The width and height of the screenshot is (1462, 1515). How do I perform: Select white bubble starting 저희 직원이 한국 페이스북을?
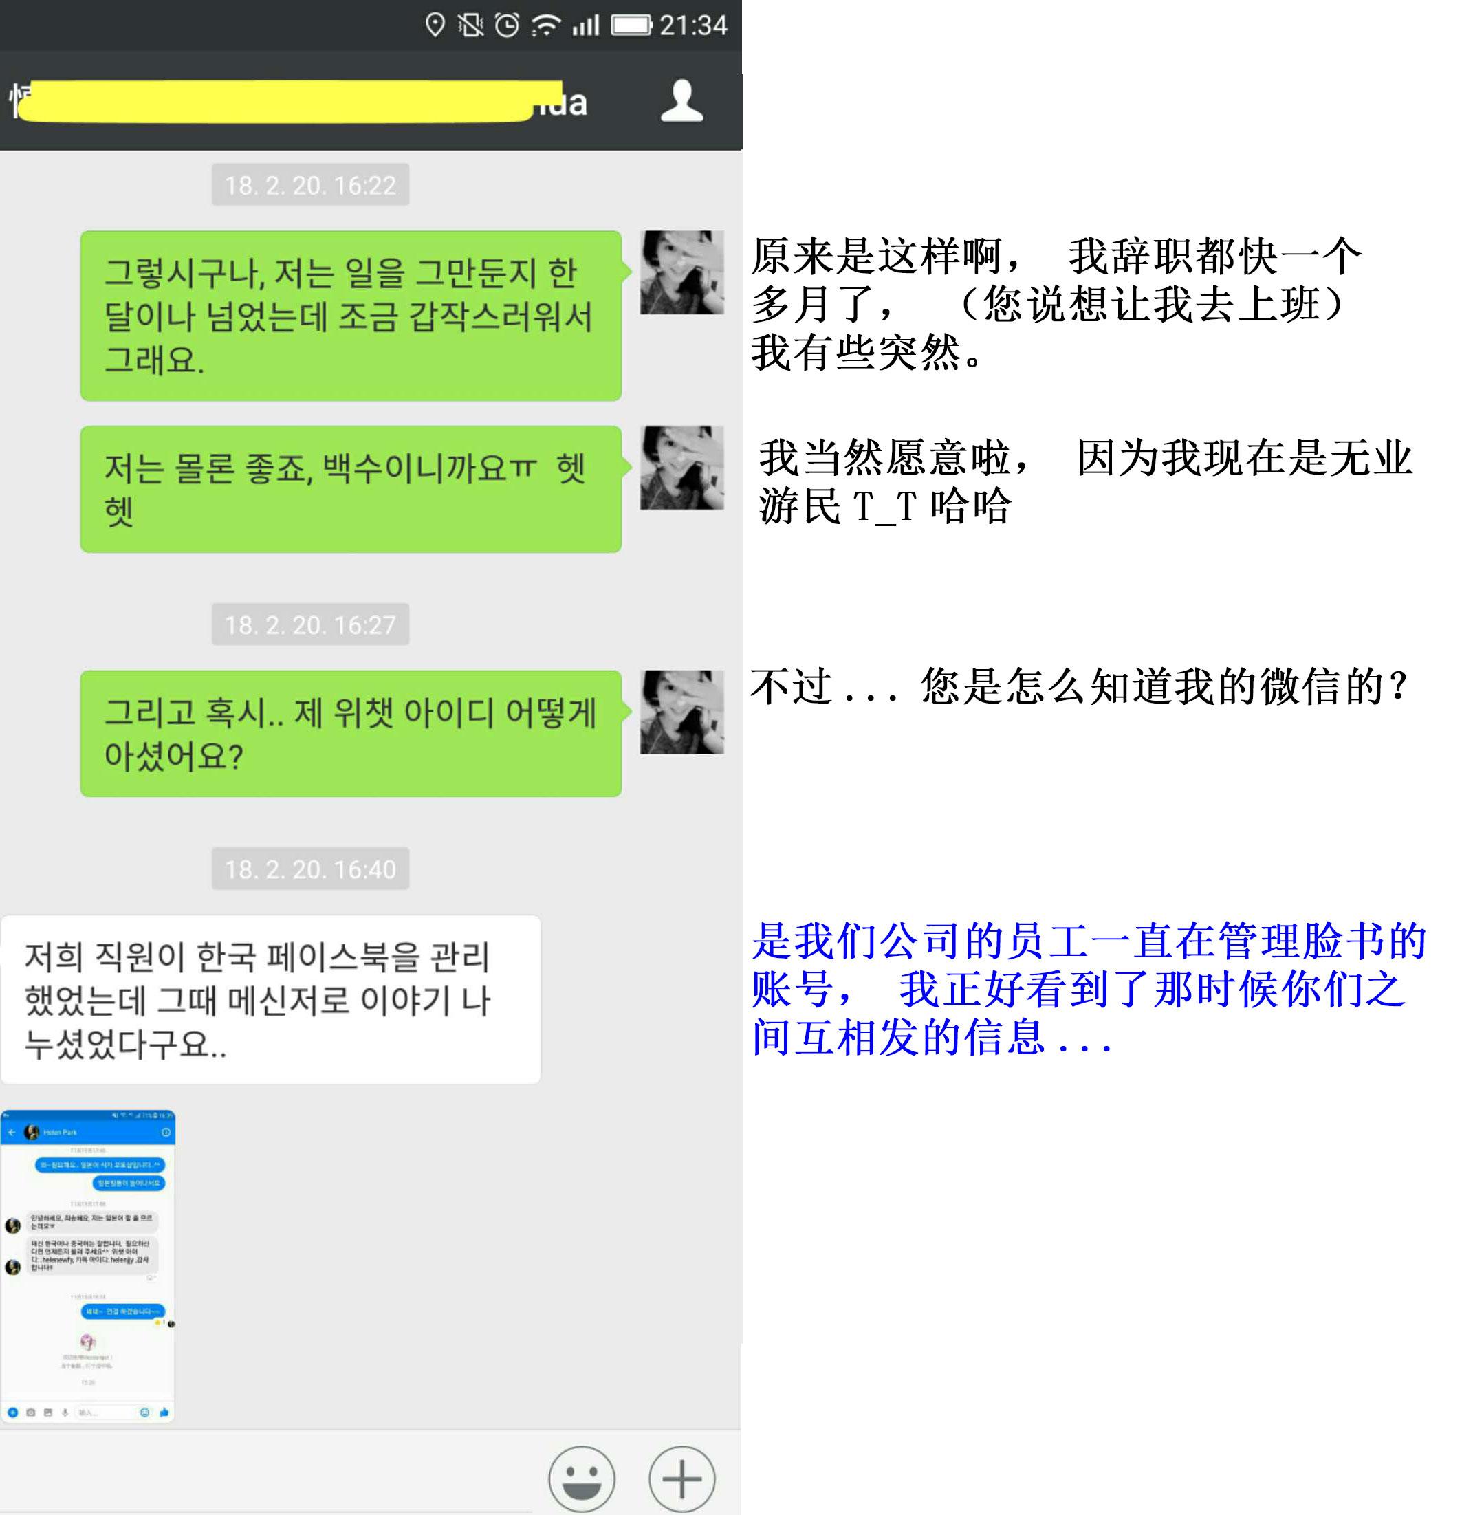(270, 999)
